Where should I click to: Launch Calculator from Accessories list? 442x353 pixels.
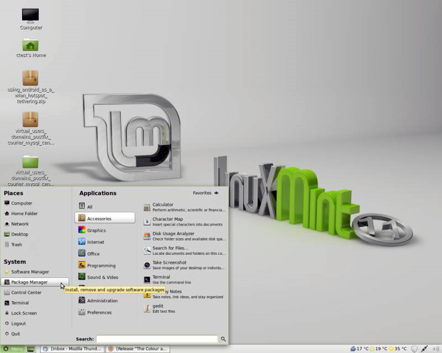pos(184,207)
